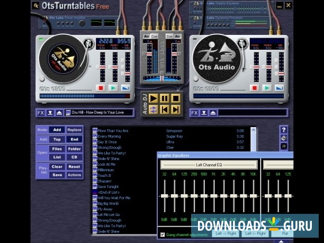Stop Auto DJ with the square button

(x=175, y=98)
